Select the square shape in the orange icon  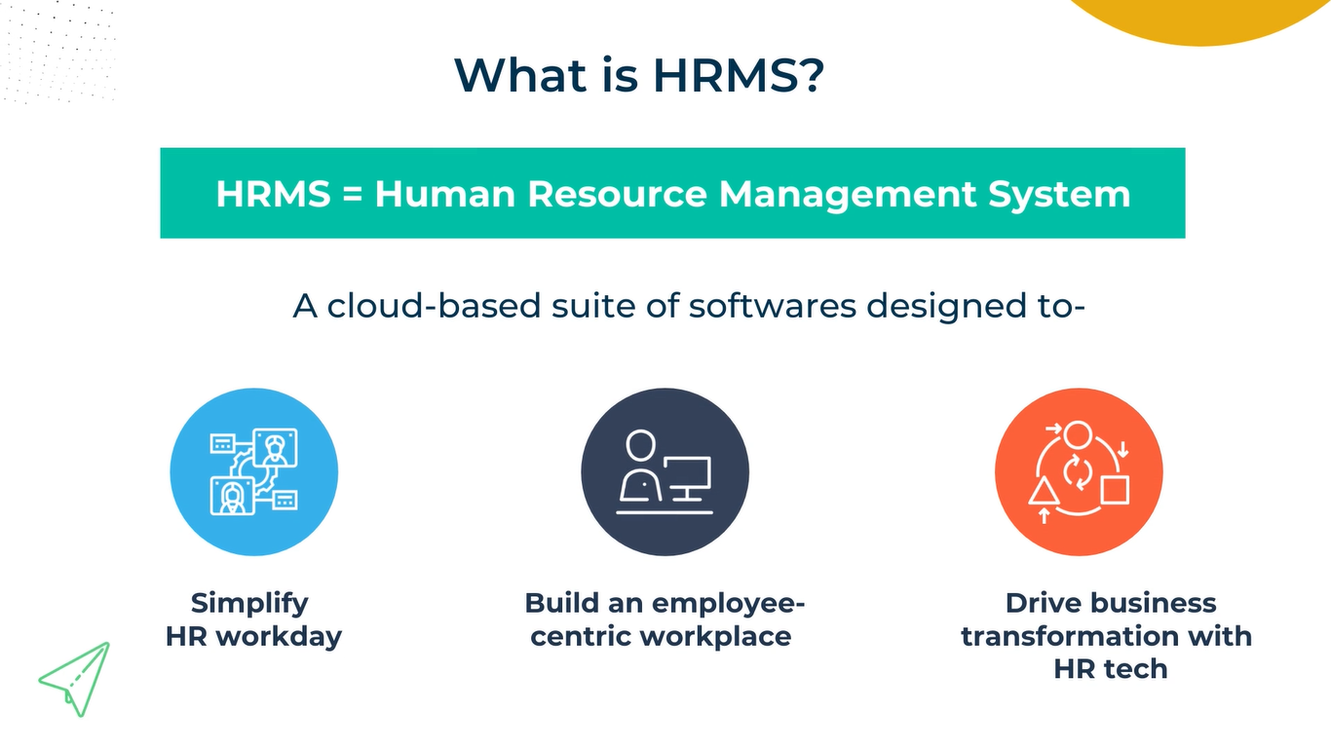(1115, 490)
